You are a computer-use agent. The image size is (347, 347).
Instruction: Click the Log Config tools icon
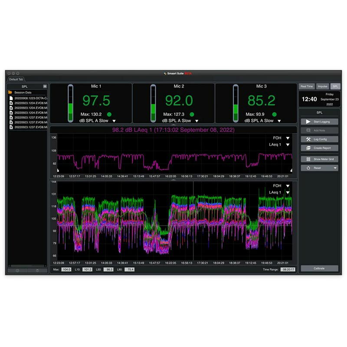308,139
